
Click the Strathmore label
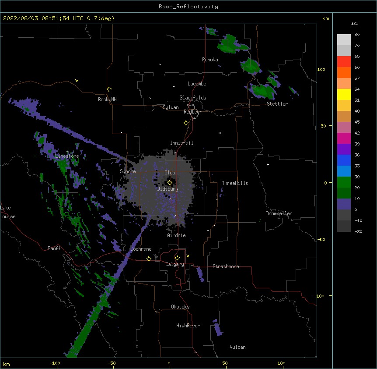(x=226, y=266)
